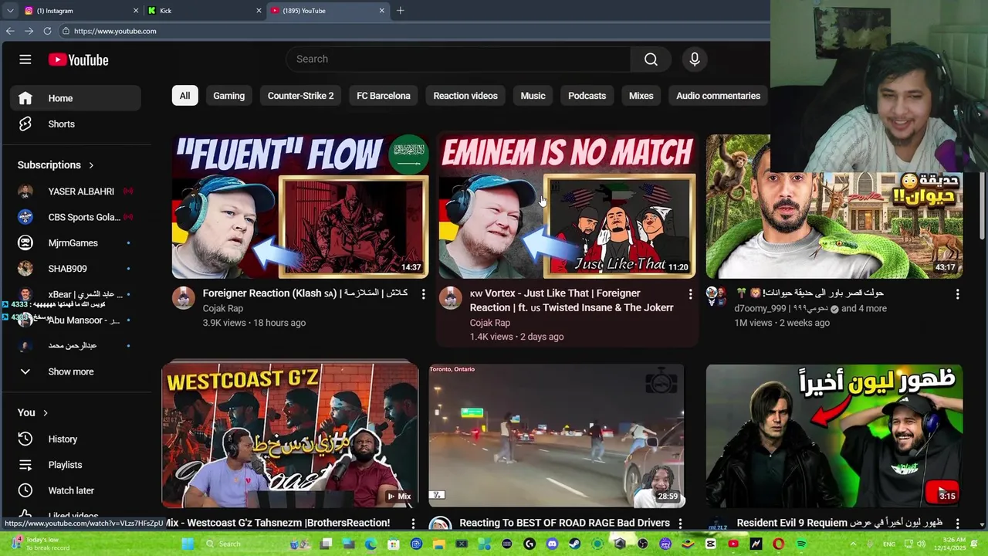The width and height of the screenshot is (988, 556).
Task: Click the browser reload button
Action: (47, 31)
